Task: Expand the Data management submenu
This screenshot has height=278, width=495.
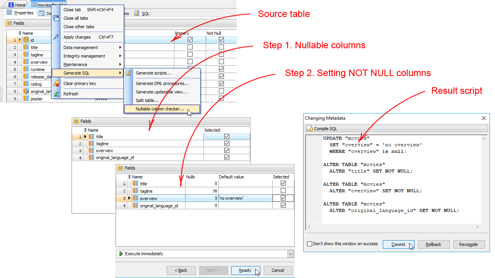Action: [x=92, y=47]
